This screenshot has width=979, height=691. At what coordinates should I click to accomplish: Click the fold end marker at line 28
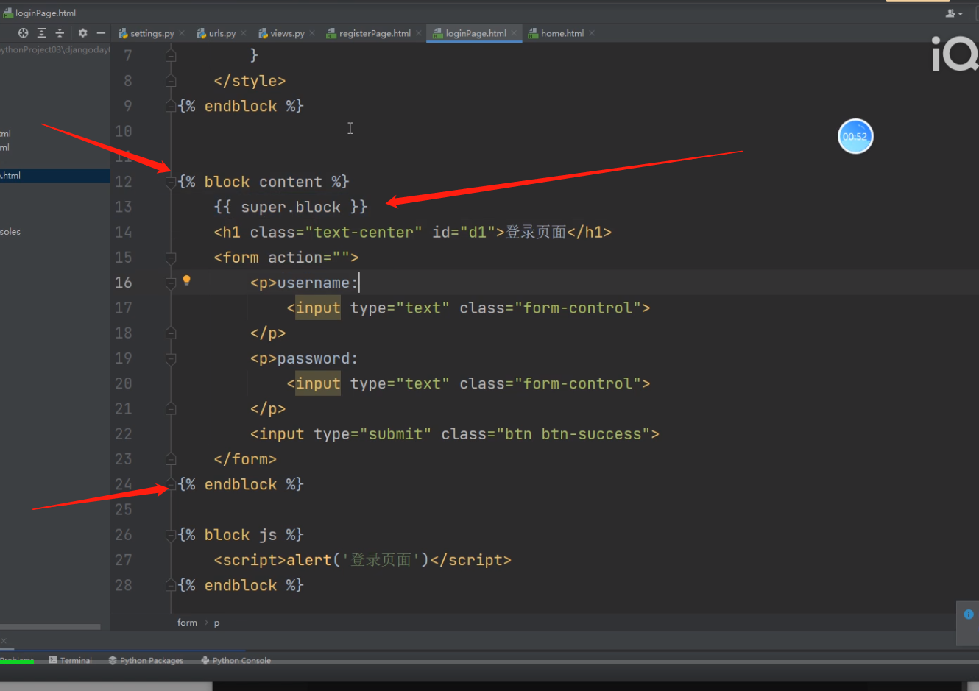click(x=171, y=585)
